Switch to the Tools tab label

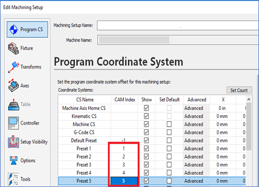(x=25, y=179)
